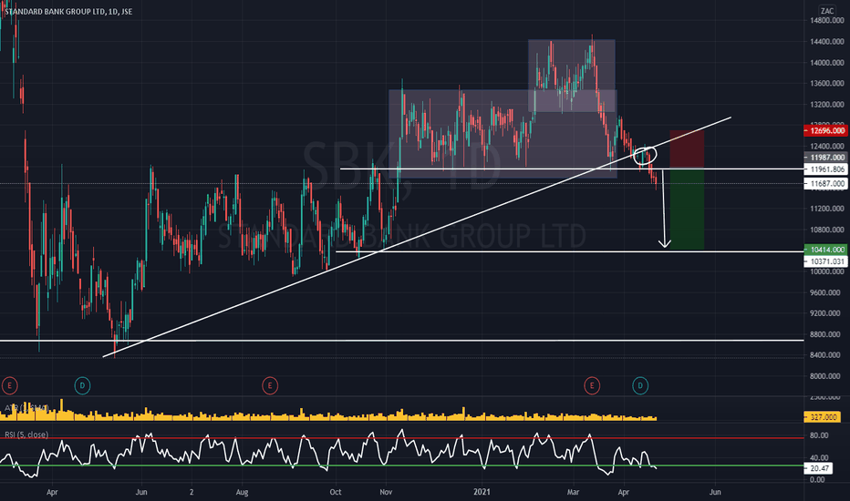Click the 13200.000 price axis label
The width and height of the screenshot is (850, 501).
827,105
